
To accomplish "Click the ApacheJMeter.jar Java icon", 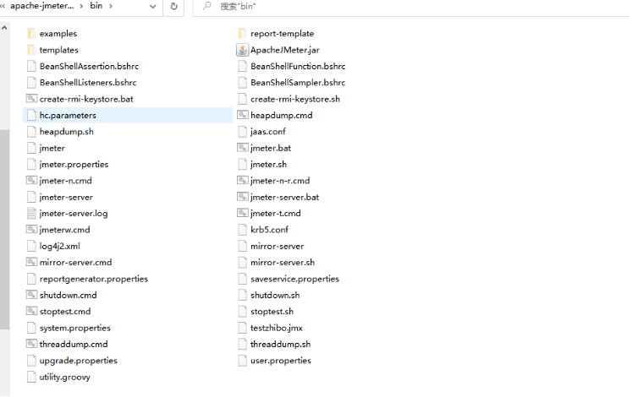I will (242, 50).
